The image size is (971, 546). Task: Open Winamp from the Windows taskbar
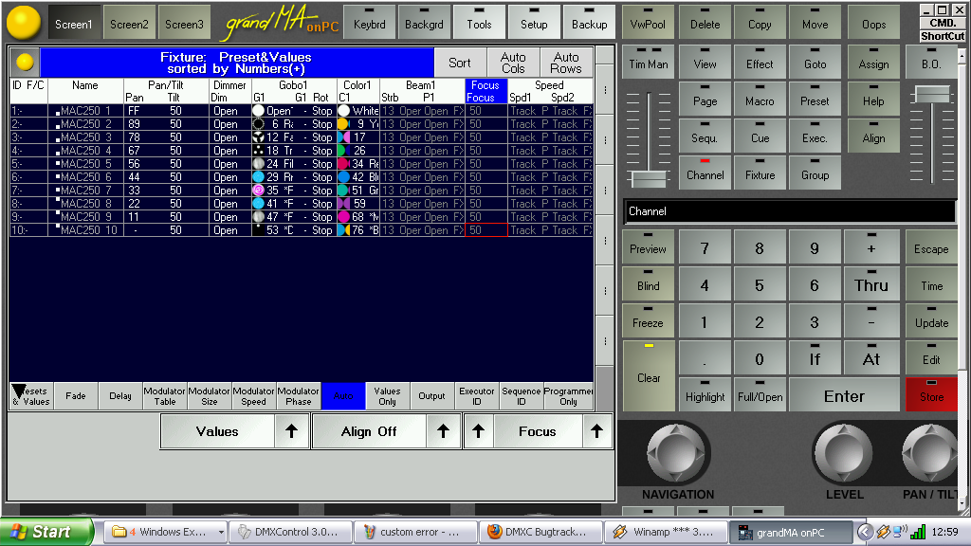click(x=664, y=532)
